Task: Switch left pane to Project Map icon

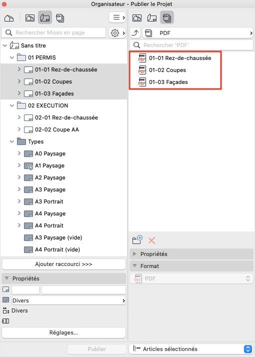Action: (x=9, y=18)
